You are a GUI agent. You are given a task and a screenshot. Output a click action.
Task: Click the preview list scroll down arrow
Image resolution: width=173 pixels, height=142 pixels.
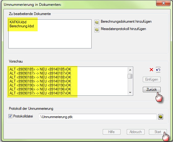point(130,93)
